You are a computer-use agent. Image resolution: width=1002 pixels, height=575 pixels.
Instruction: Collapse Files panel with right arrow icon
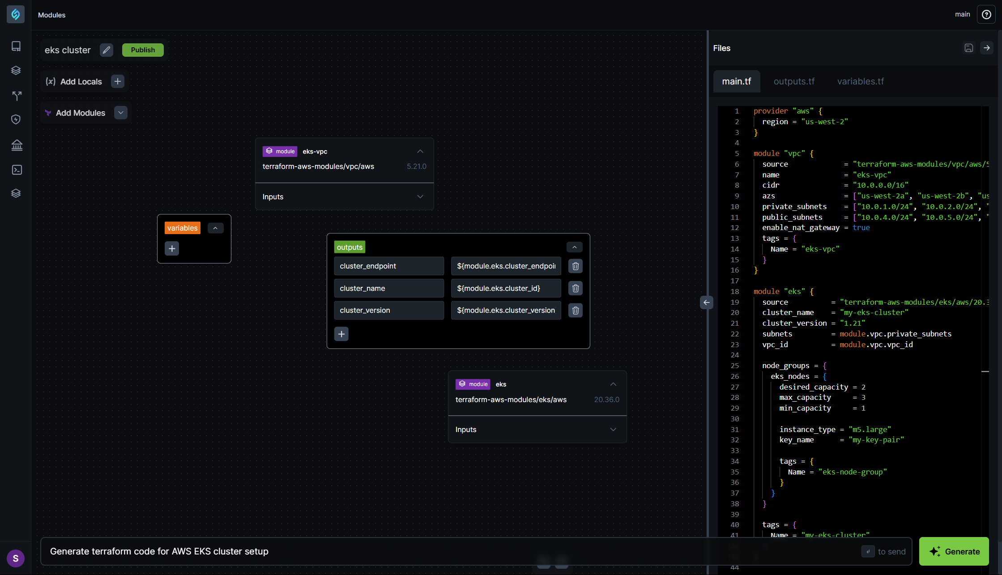987,48
